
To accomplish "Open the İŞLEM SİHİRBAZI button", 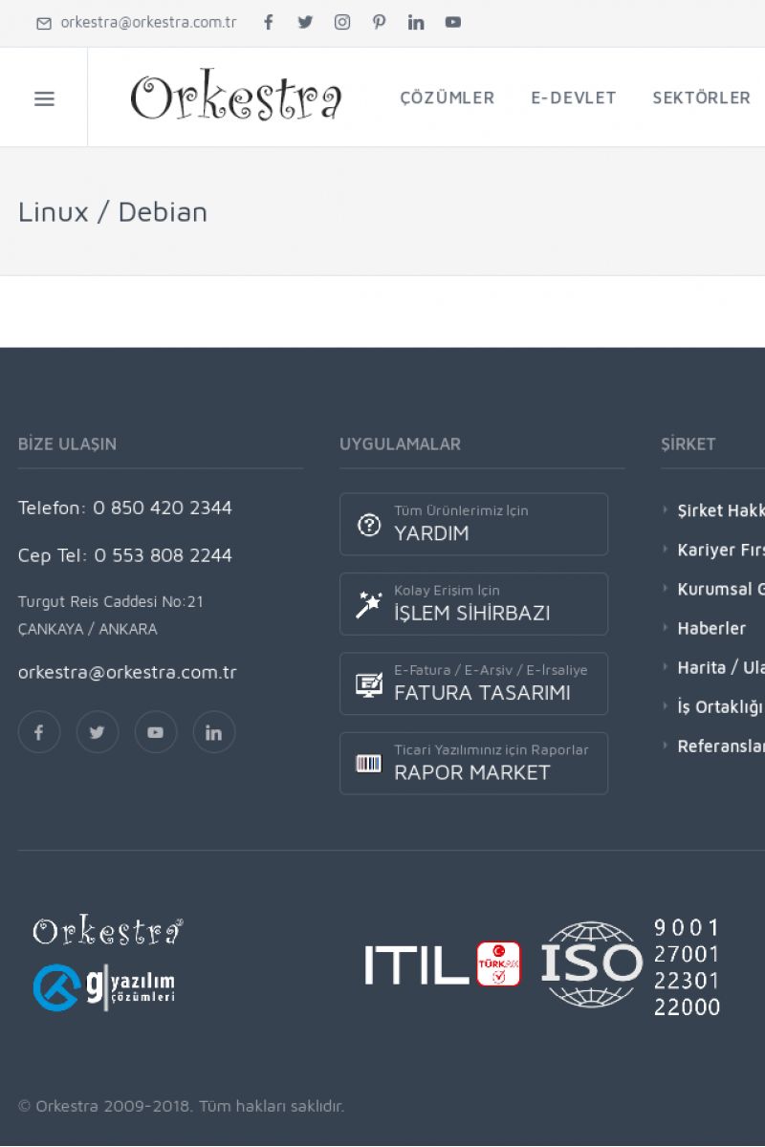I will [473, 604].
